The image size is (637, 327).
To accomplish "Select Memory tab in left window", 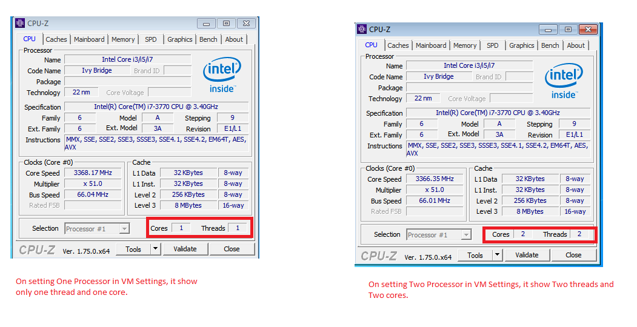I will click(x=122, y=39).
